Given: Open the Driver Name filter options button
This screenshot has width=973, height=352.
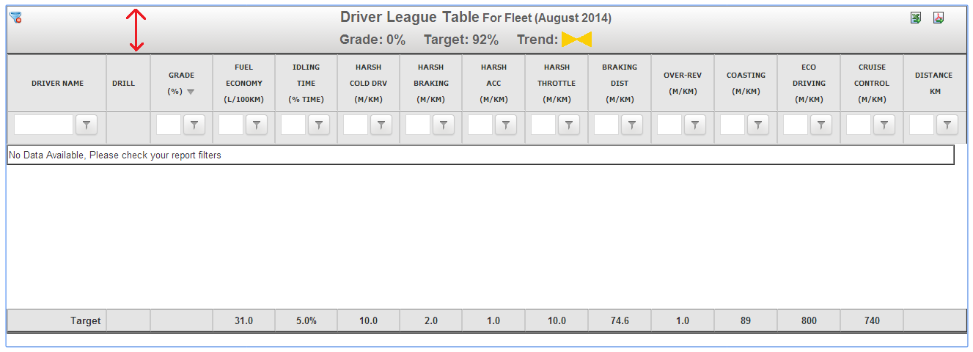Looking at the screenshot, I should click(87, 125).
